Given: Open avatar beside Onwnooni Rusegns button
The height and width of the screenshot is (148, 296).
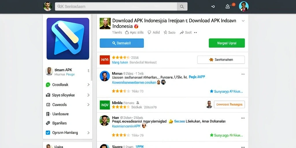Looking at the screenshot, I should 209,104.
